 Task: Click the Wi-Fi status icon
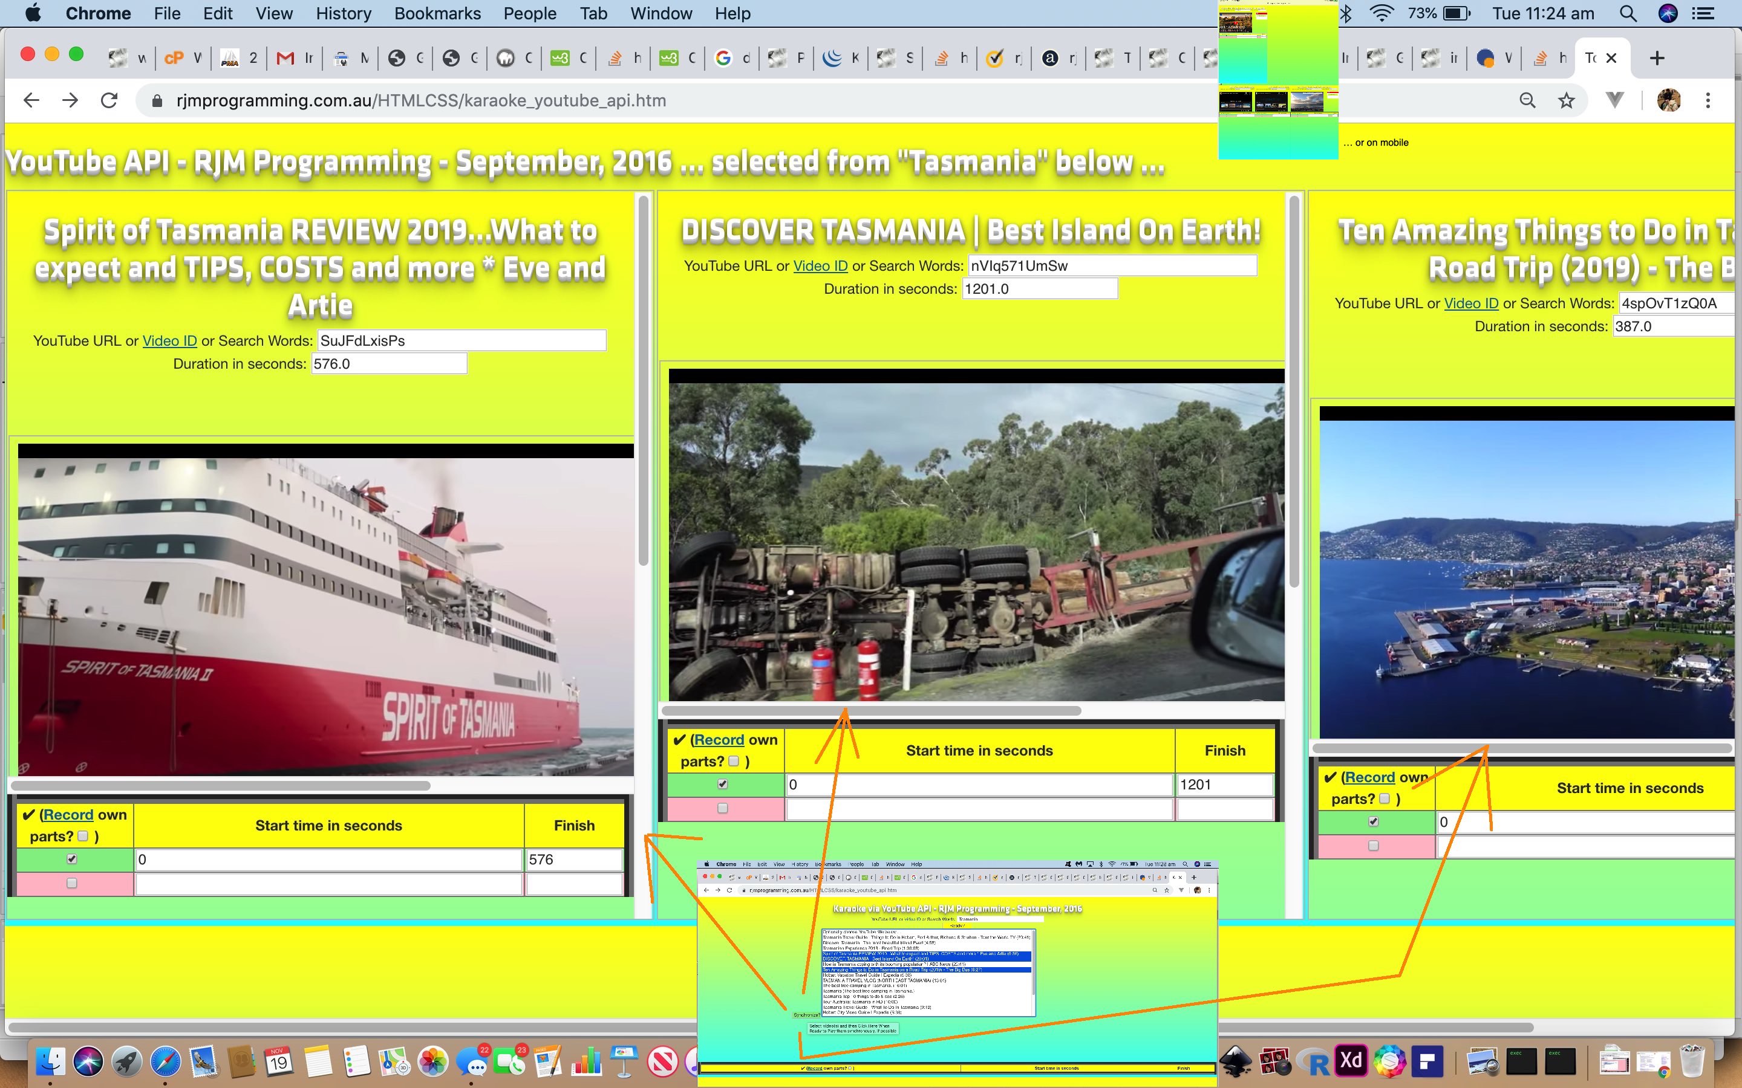(1381, 13)
